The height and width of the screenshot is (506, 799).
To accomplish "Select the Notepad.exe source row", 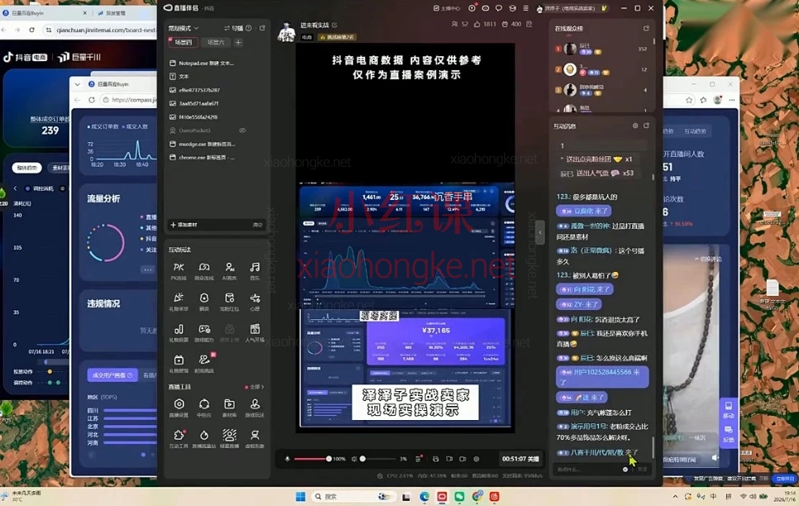I will click(216, 63).
